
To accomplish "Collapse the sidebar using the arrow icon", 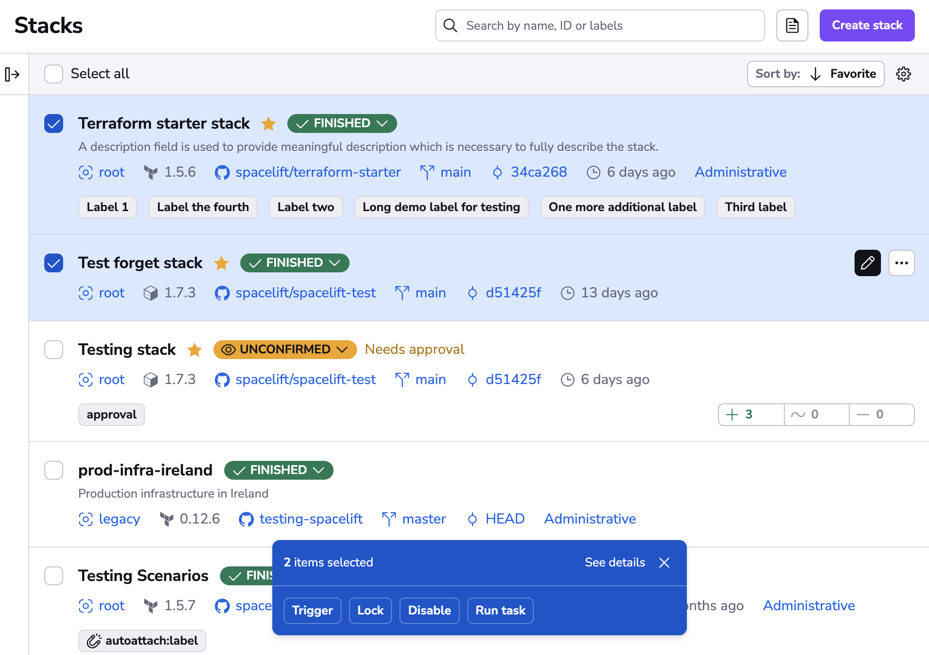I will [13, 74].
